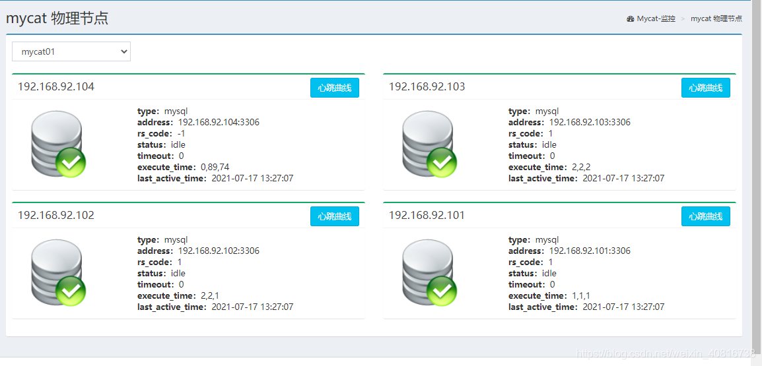Viewport: 762px width, 366px height.
Task: Open 心跳曲线 for node 192.168.92.103
Action: tap(706, 88)
